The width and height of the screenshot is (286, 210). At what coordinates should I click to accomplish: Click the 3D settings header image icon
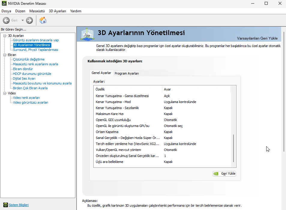tap(88, 34)
